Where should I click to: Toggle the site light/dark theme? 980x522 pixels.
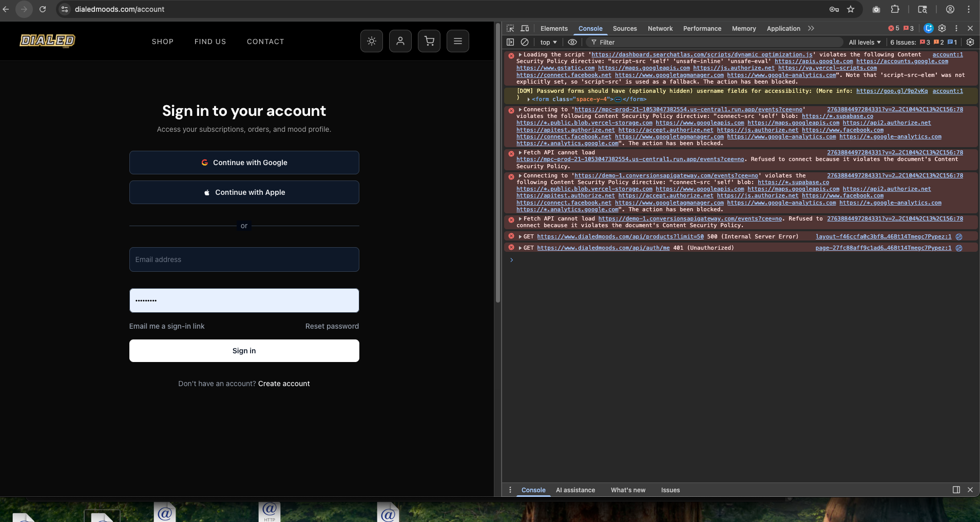click(x=372, y=41)
